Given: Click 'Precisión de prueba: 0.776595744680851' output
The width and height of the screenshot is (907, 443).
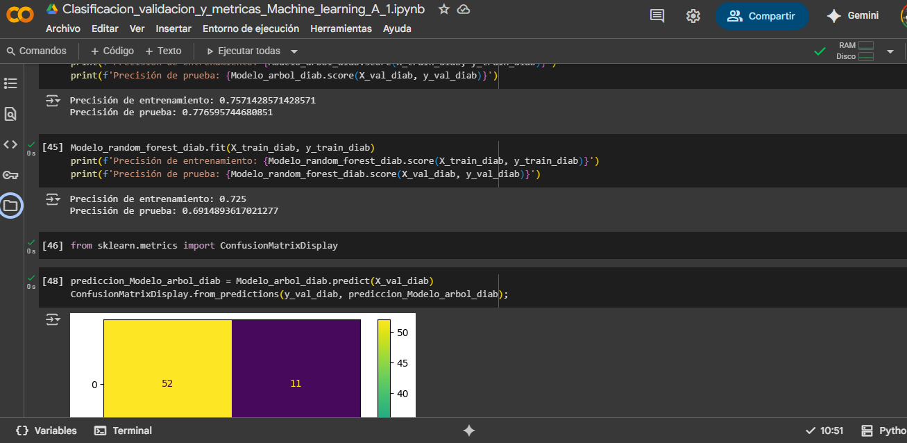Looking at the screenshot, I should [171, 112].
